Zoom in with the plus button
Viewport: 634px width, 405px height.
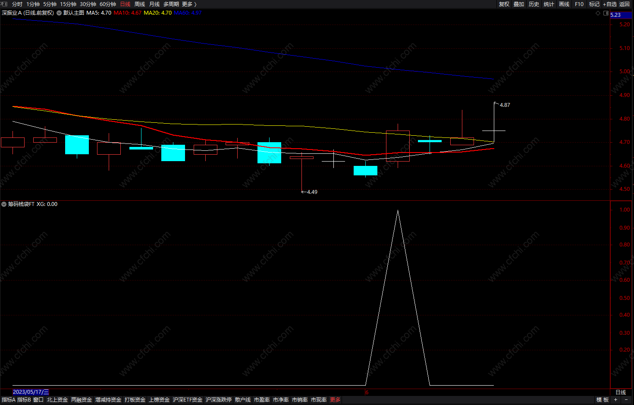[x=615, y=400]
